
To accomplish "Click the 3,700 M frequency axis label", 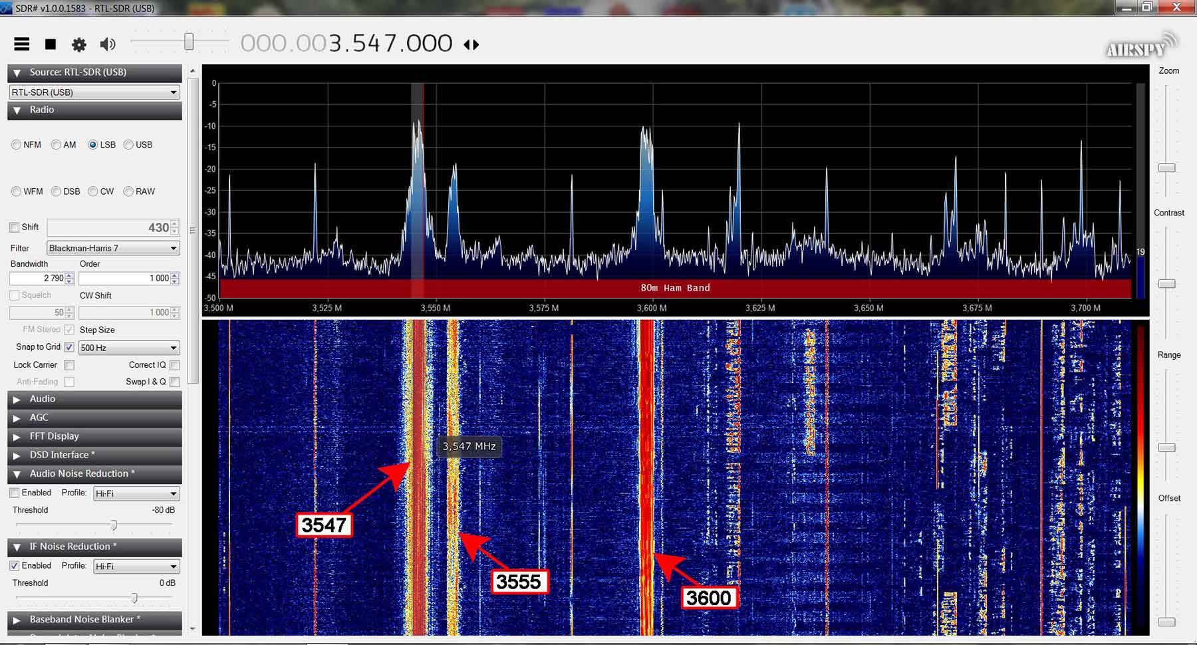I will pos(1085,309).
